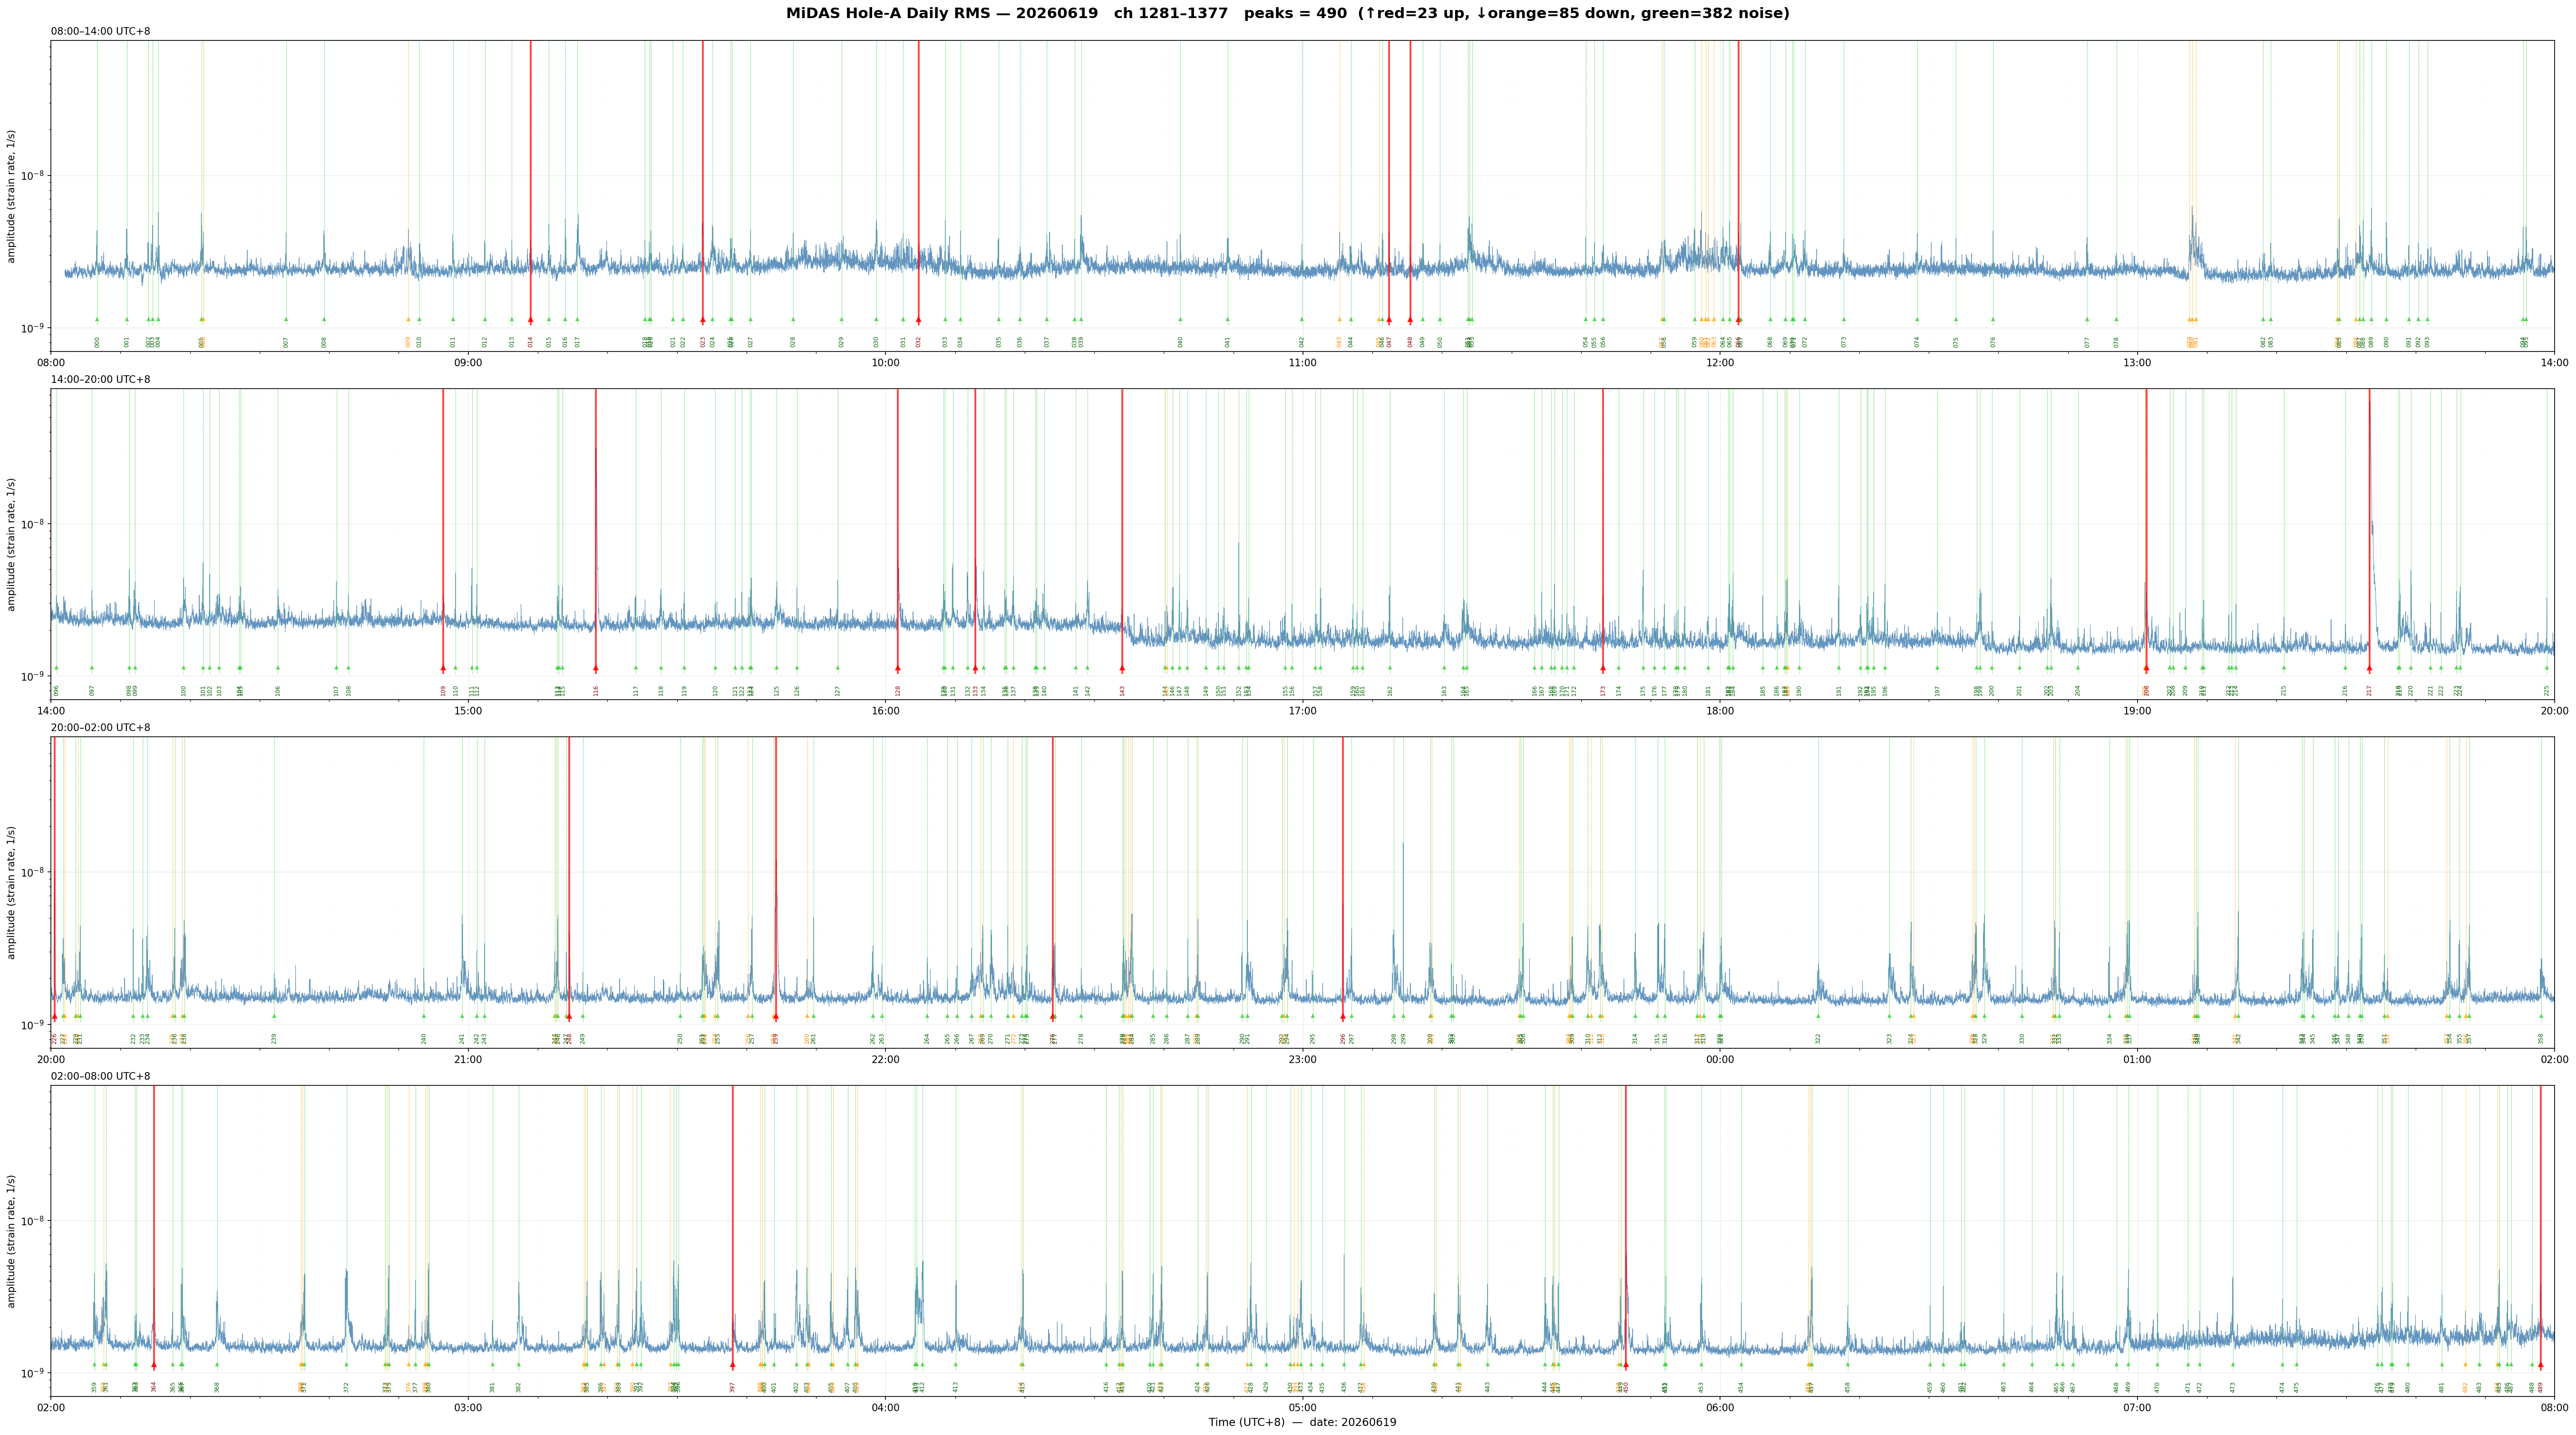Click the 06:00 time tick label
The image size is (2576, 1435).
[1720, 1407]
